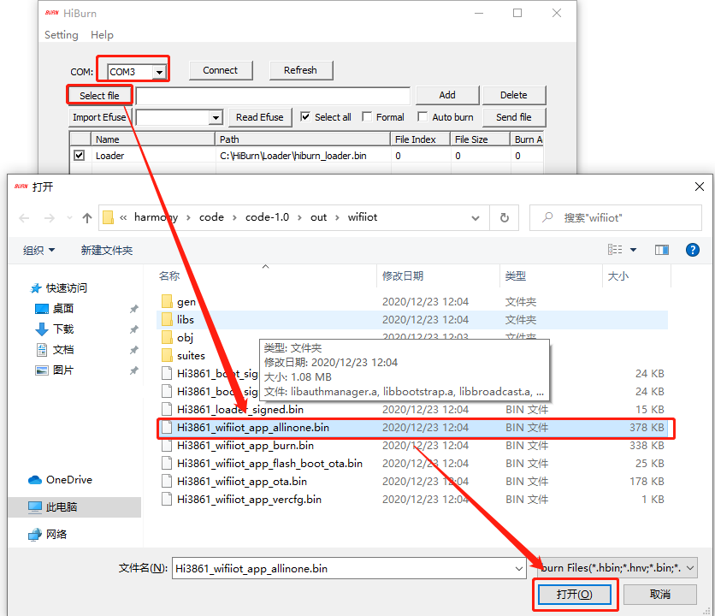
Task: Click the Refresh button in HiBurn
Action: point(300,70)
